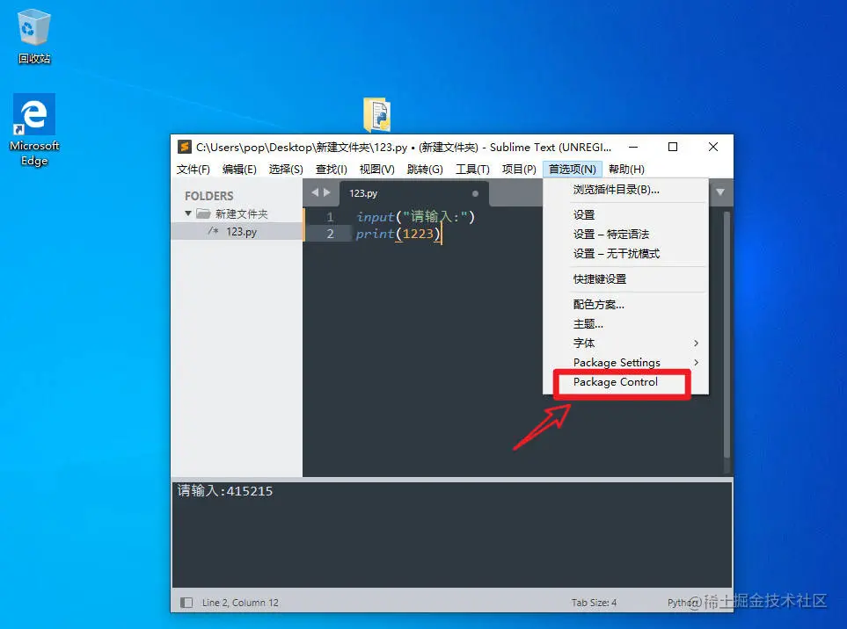Close the 首选项(N) menu
Screen dimensions: 847x629
[572, 170]
